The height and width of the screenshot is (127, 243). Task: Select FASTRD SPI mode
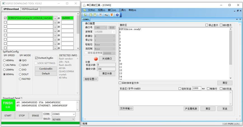[20, 79]
